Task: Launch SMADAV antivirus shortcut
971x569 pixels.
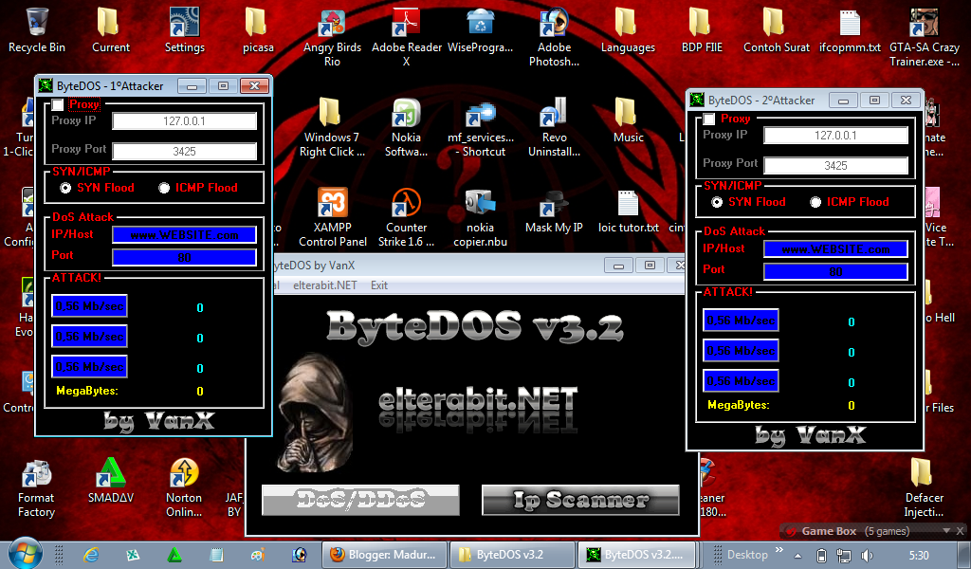Action: point(110,481)
